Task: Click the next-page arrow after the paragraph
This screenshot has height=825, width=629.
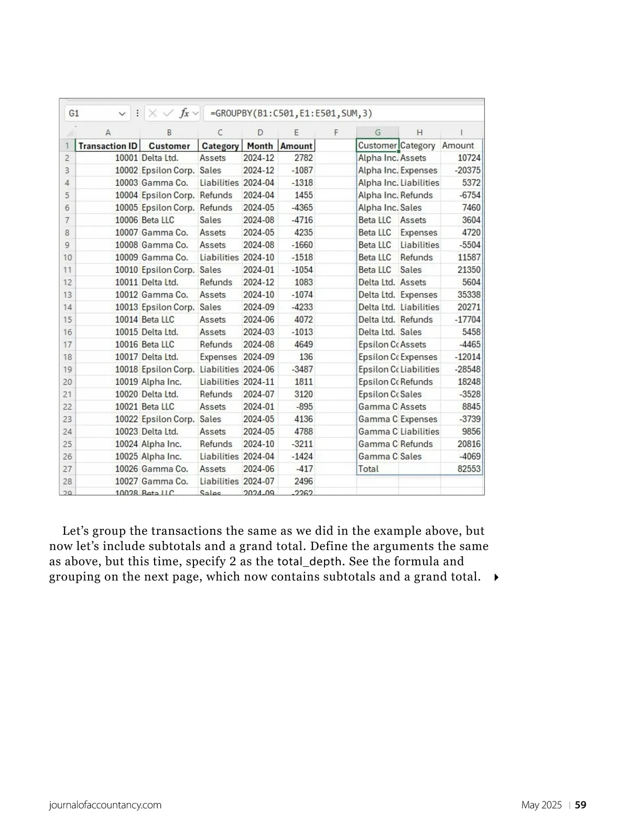Action: (x=496, y=577)
